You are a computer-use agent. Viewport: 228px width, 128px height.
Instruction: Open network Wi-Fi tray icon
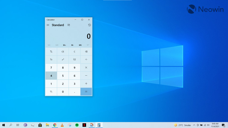click(x=205, y=125)
